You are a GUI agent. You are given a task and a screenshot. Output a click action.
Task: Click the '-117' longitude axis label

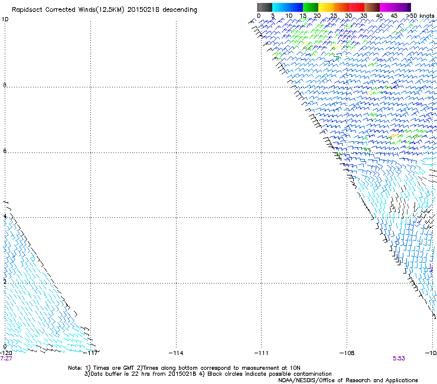pyautogui.click(x=90, y=353)
